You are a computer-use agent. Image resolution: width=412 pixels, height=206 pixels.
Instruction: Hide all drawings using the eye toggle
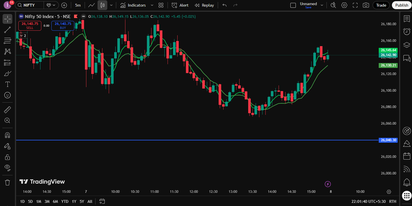click(7, 168)
